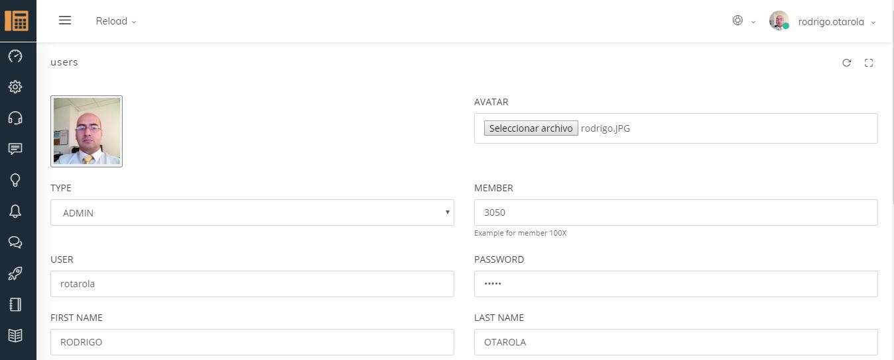Click the MEMBER input field with 3050

coord(675,212)
